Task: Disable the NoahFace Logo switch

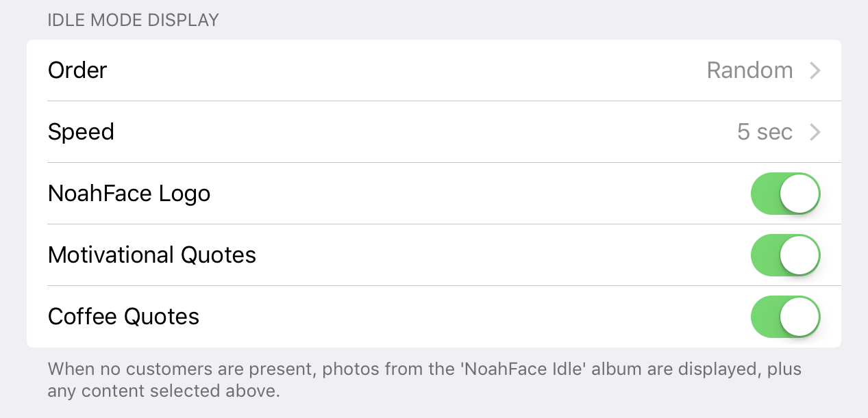Action: 785,194
